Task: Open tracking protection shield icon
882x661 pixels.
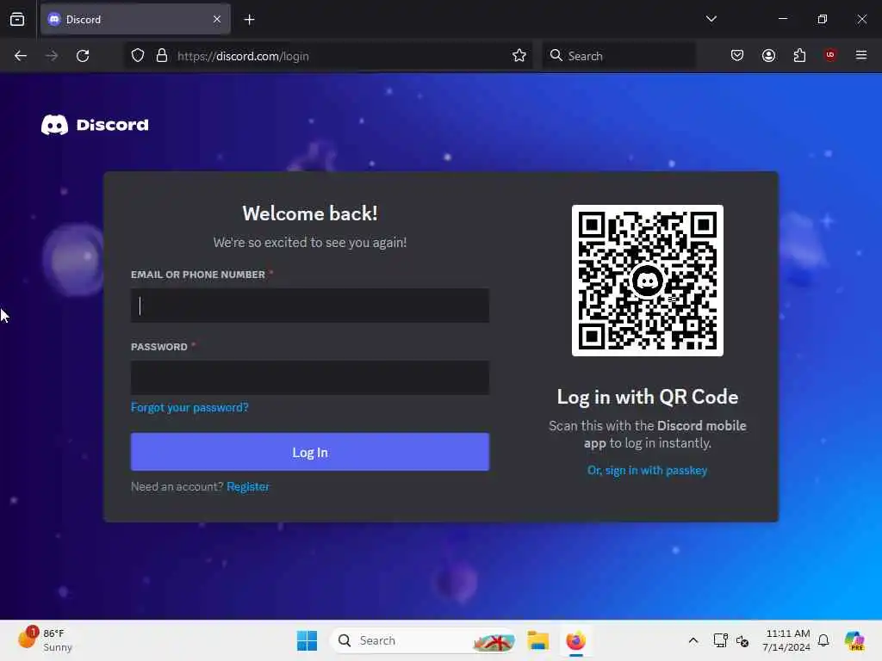Action: point(138,56)
